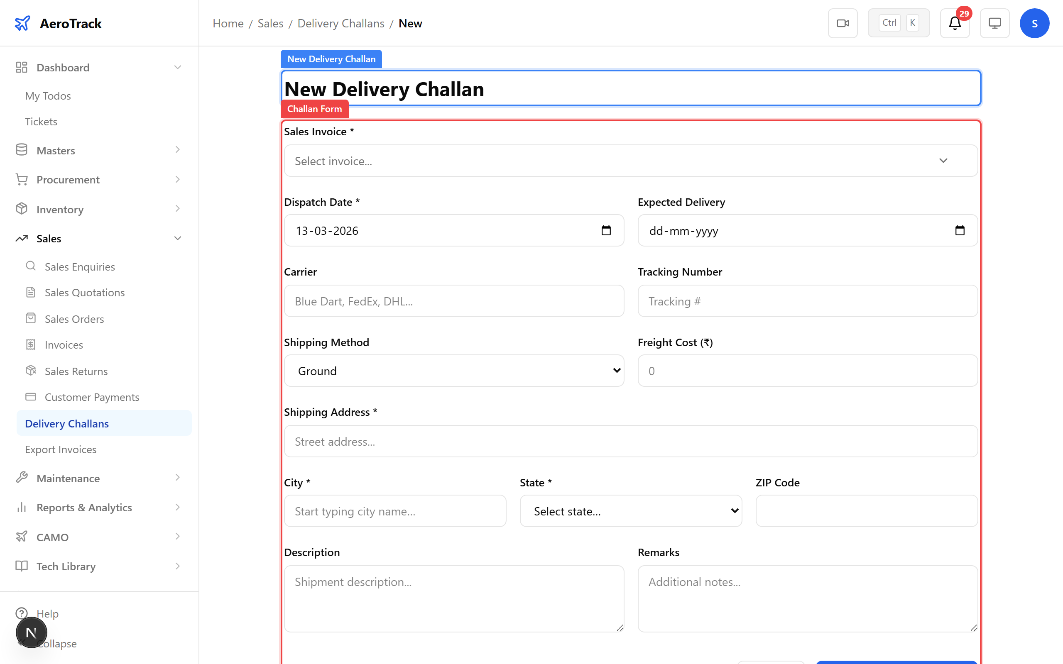Click the AeroTrack plane logo

pos(22,23)
